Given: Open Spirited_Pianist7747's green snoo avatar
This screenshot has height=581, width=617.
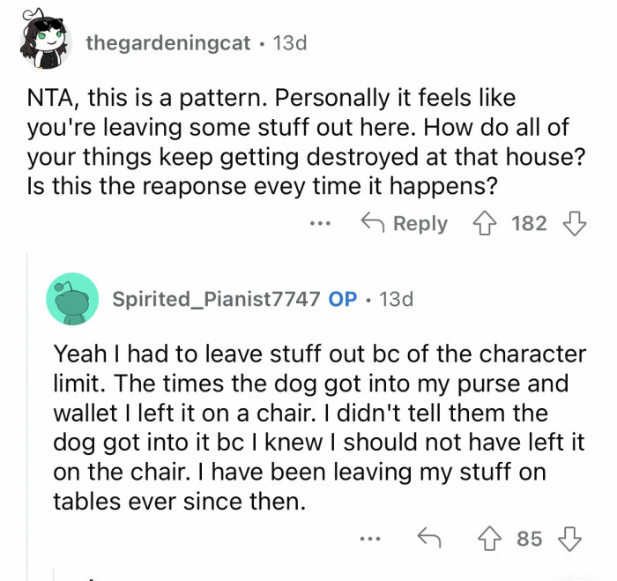Looking at the screenshot, I should click(x=71, y=299).
